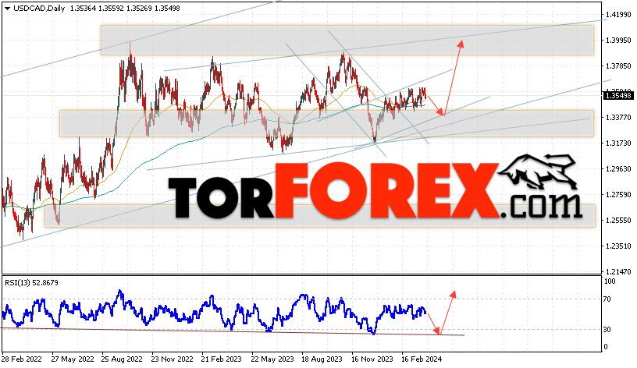This screenshot has width=637, height=368.
Task: Click the 1.37850 price scale value
Action: pos(618,65)
